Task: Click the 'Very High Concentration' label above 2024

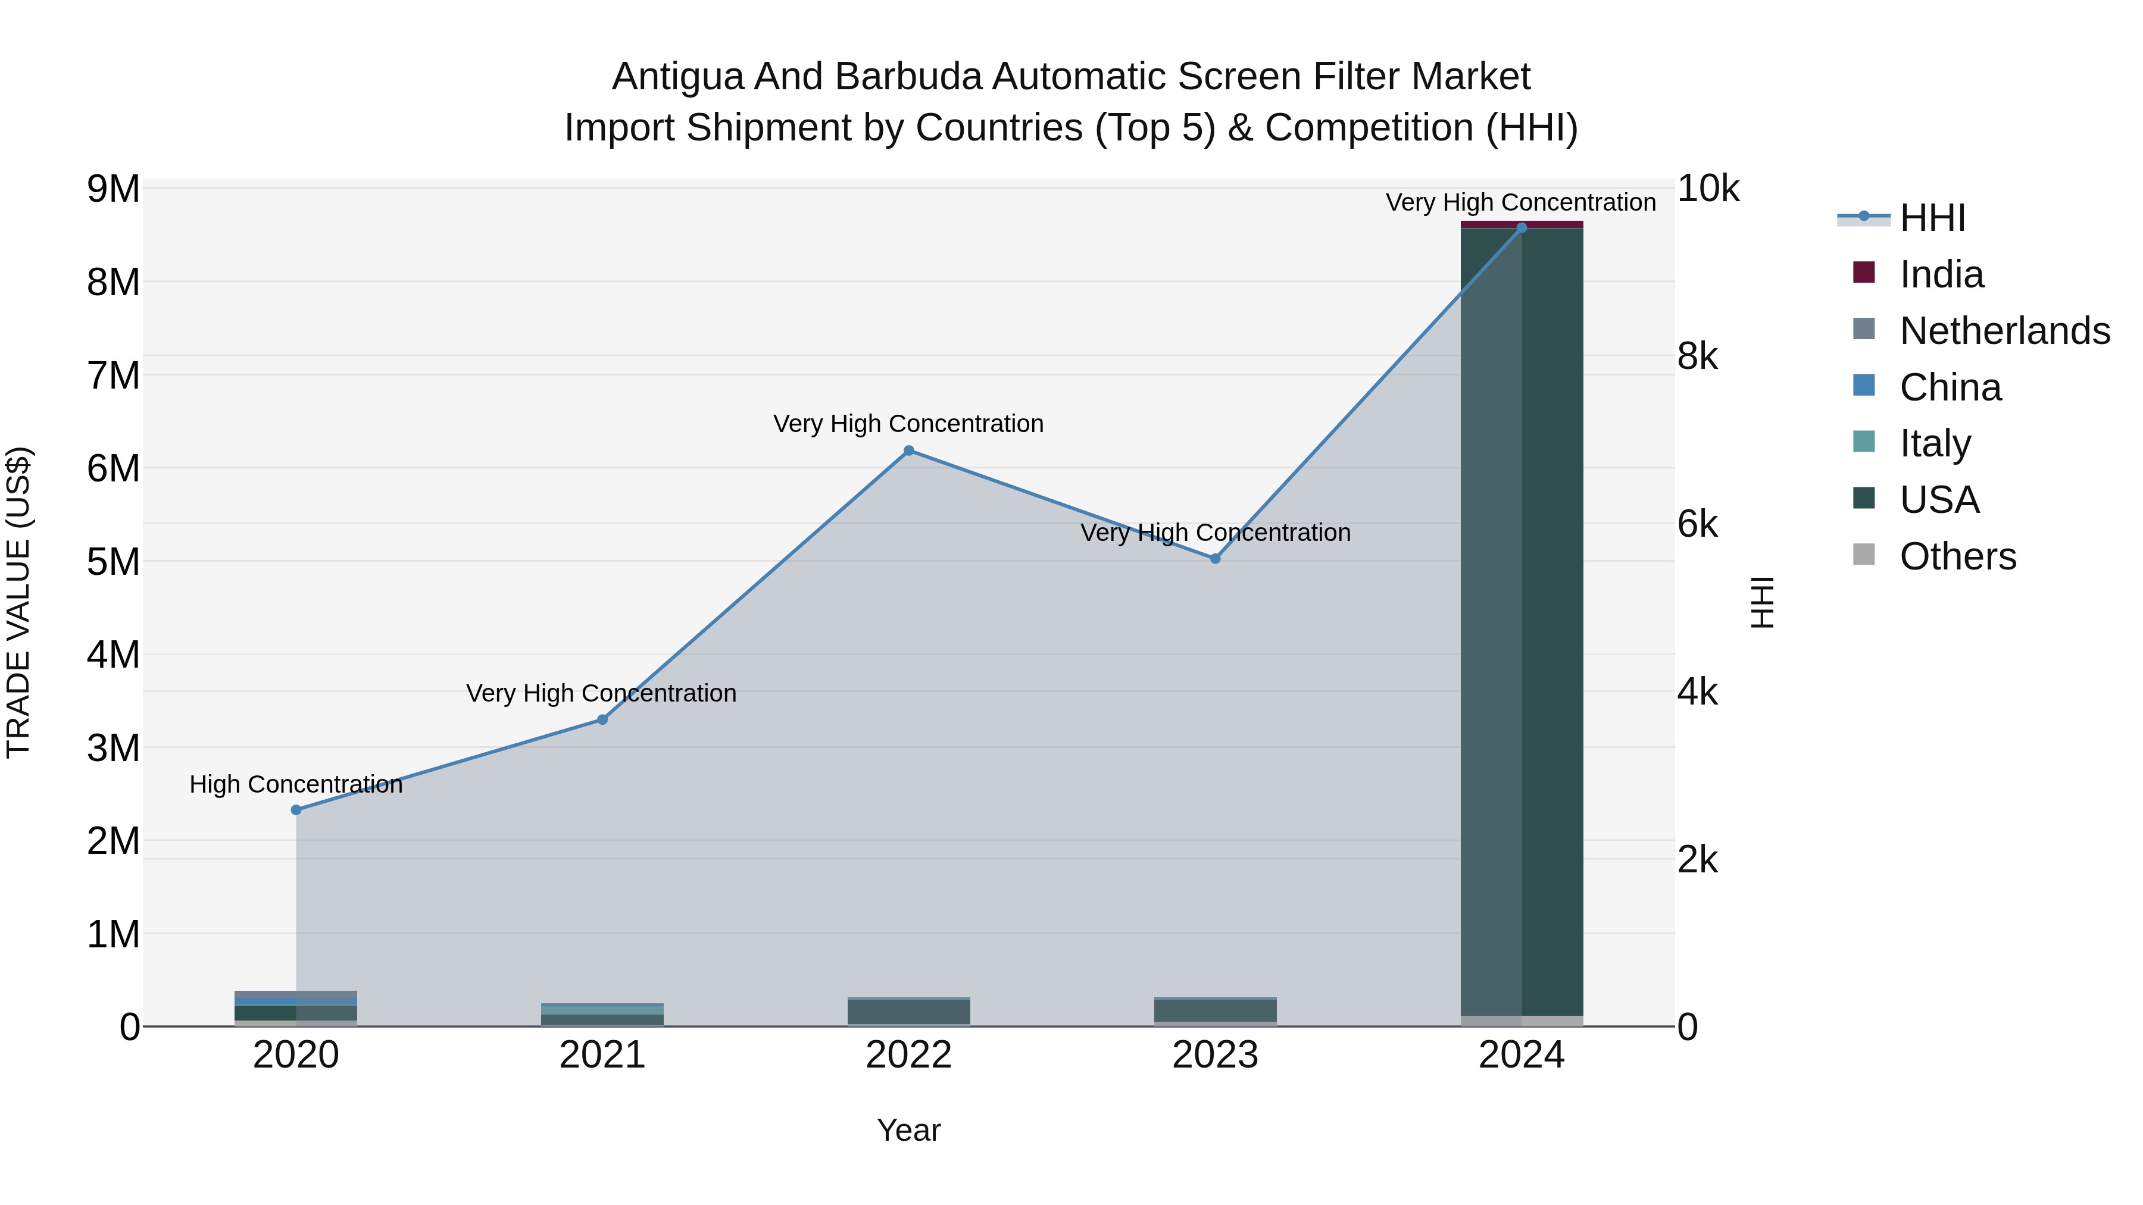Action: [1521, 202]
